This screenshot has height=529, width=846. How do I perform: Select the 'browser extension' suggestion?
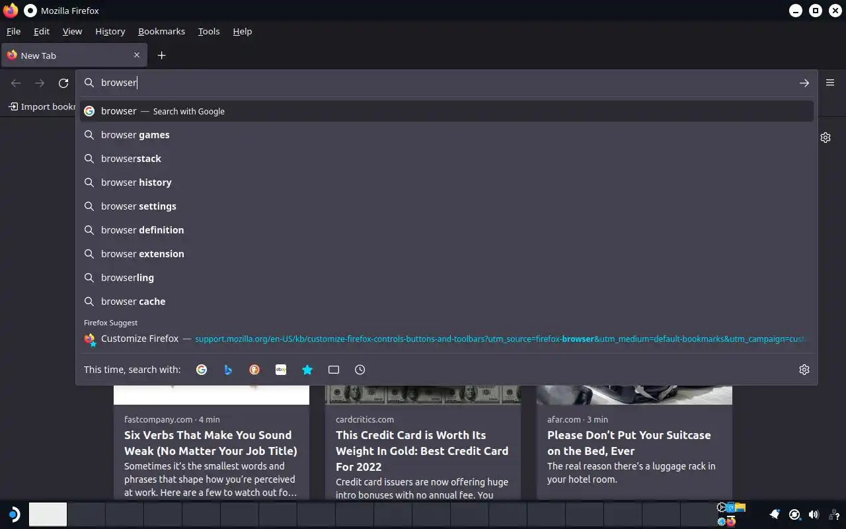(447, 254)
